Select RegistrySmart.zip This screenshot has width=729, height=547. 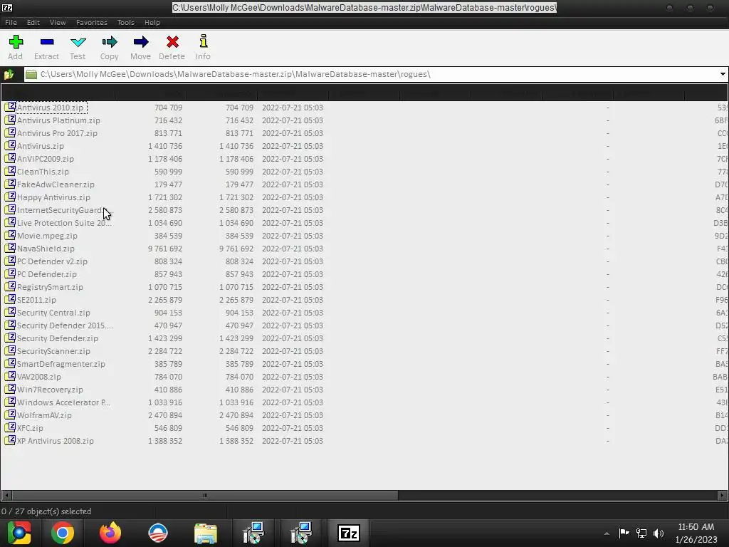tap(51, 287)
